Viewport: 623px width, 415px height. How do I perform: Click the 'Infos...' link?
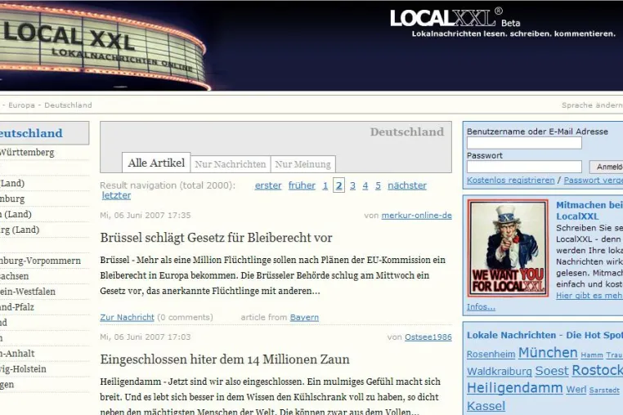pyautogui.click(x=481, y=307)
